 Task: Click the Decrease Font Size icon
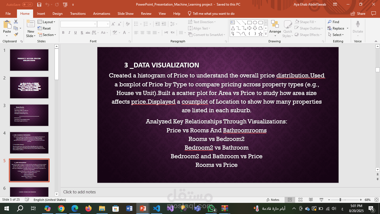click(120, 24)
